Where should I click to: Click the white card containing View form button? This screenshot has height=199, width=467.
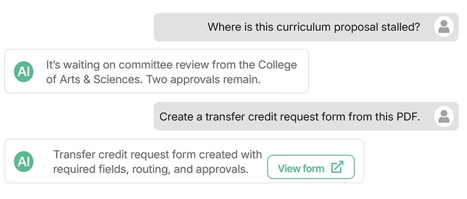coord(184,161)
